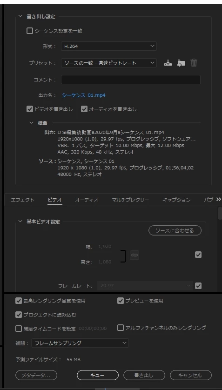Click the AAC, 320 Kbps, 48 kHz summary line
The image size is (222, 390).
[x=96, y=151]
